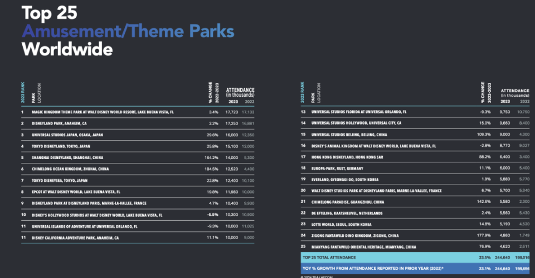Click Universal Islands of Adventure park name
Viewport: 535px width, 278px height.
[x=85, y=227]
